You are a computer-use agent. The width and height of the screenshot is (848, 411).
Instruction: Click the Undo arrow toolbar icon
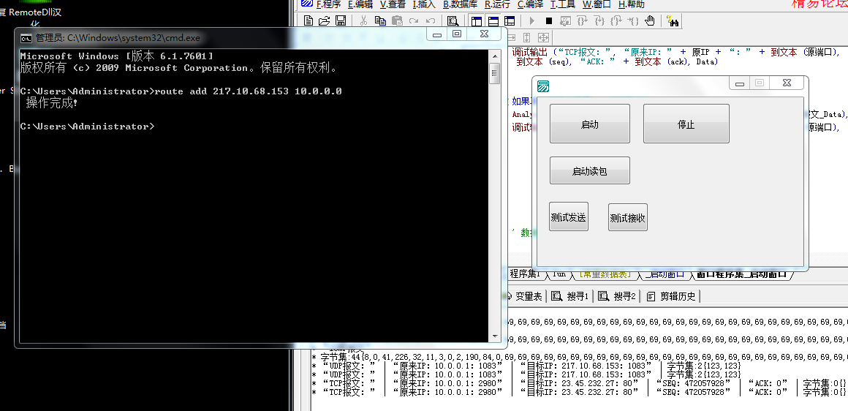431,21
